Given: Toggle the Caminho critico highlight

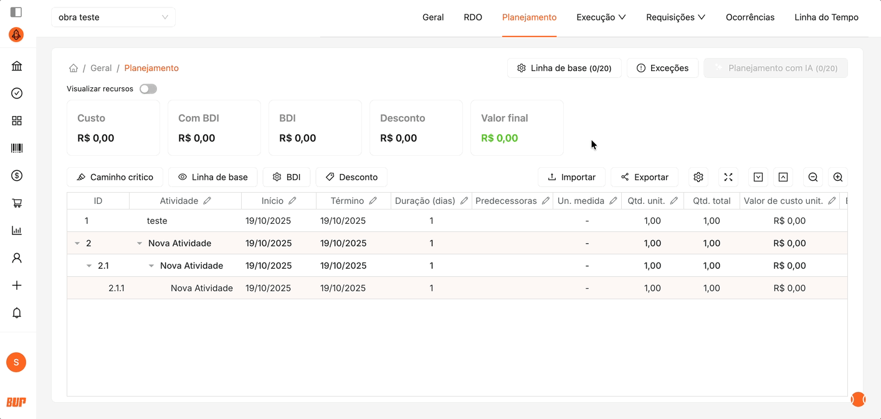Looking at the screenshot, I should 115,177.
